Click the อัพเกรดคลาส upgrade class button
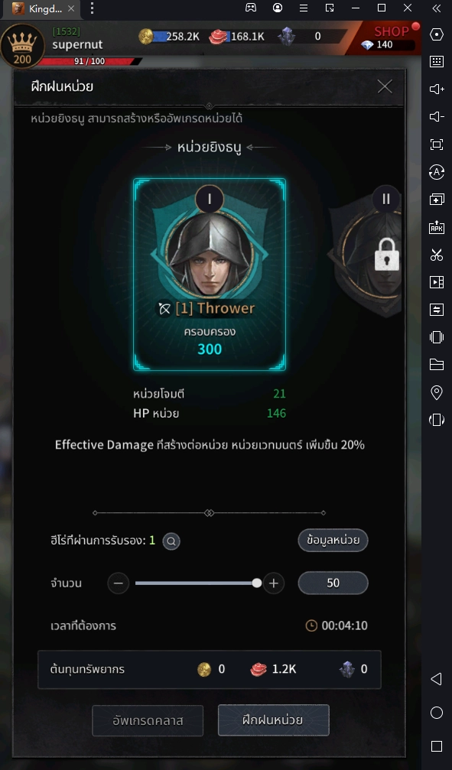Image resolution: width=452 pixels, height=770 pixels. (148, 720)
